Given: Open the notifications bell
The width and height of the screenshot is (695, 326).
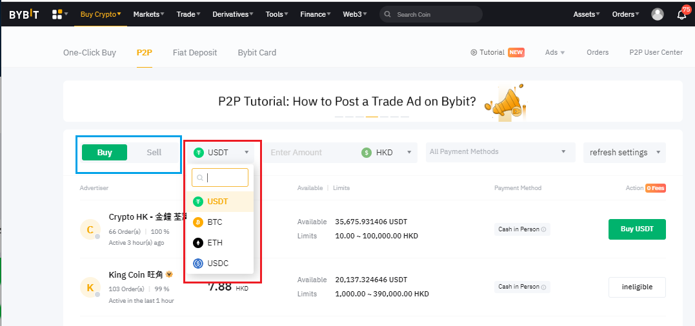Looking at the screenshot, I should tap(681, 15).
